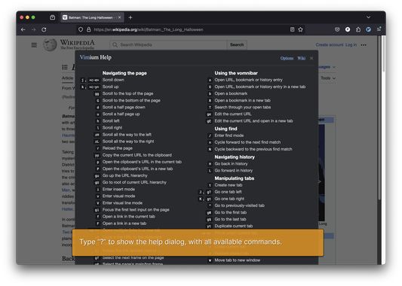
Task: Toggle the table of contents list icon
Action: (x=65, y=67)
